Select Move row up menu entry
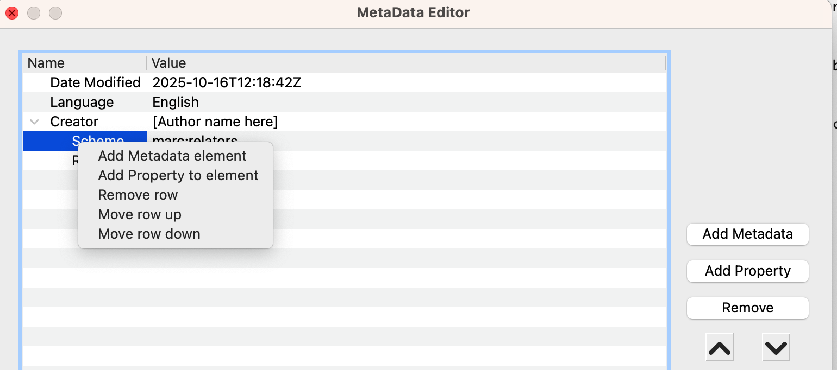 tap(140, 215)
